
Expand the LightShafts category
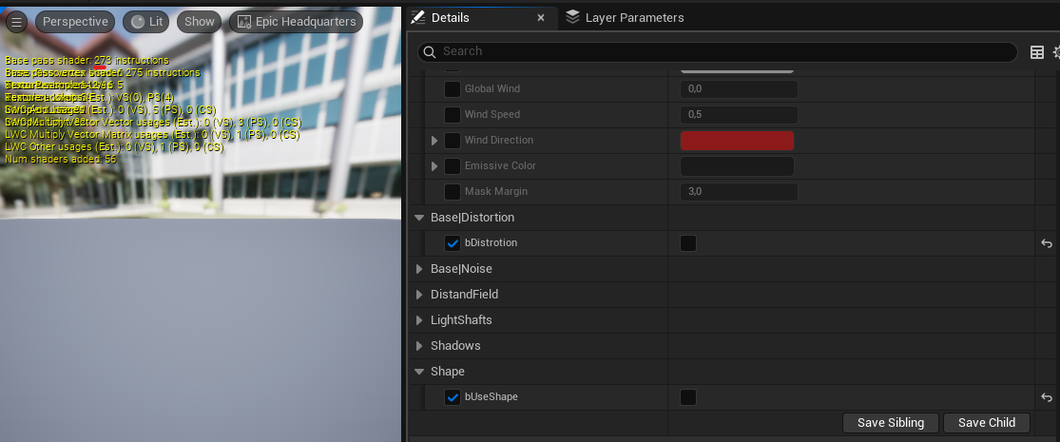point(420,320)
